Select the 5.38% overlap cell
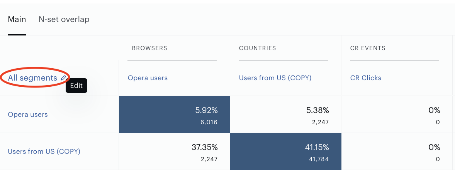455x170 pixels. [285, 114]
